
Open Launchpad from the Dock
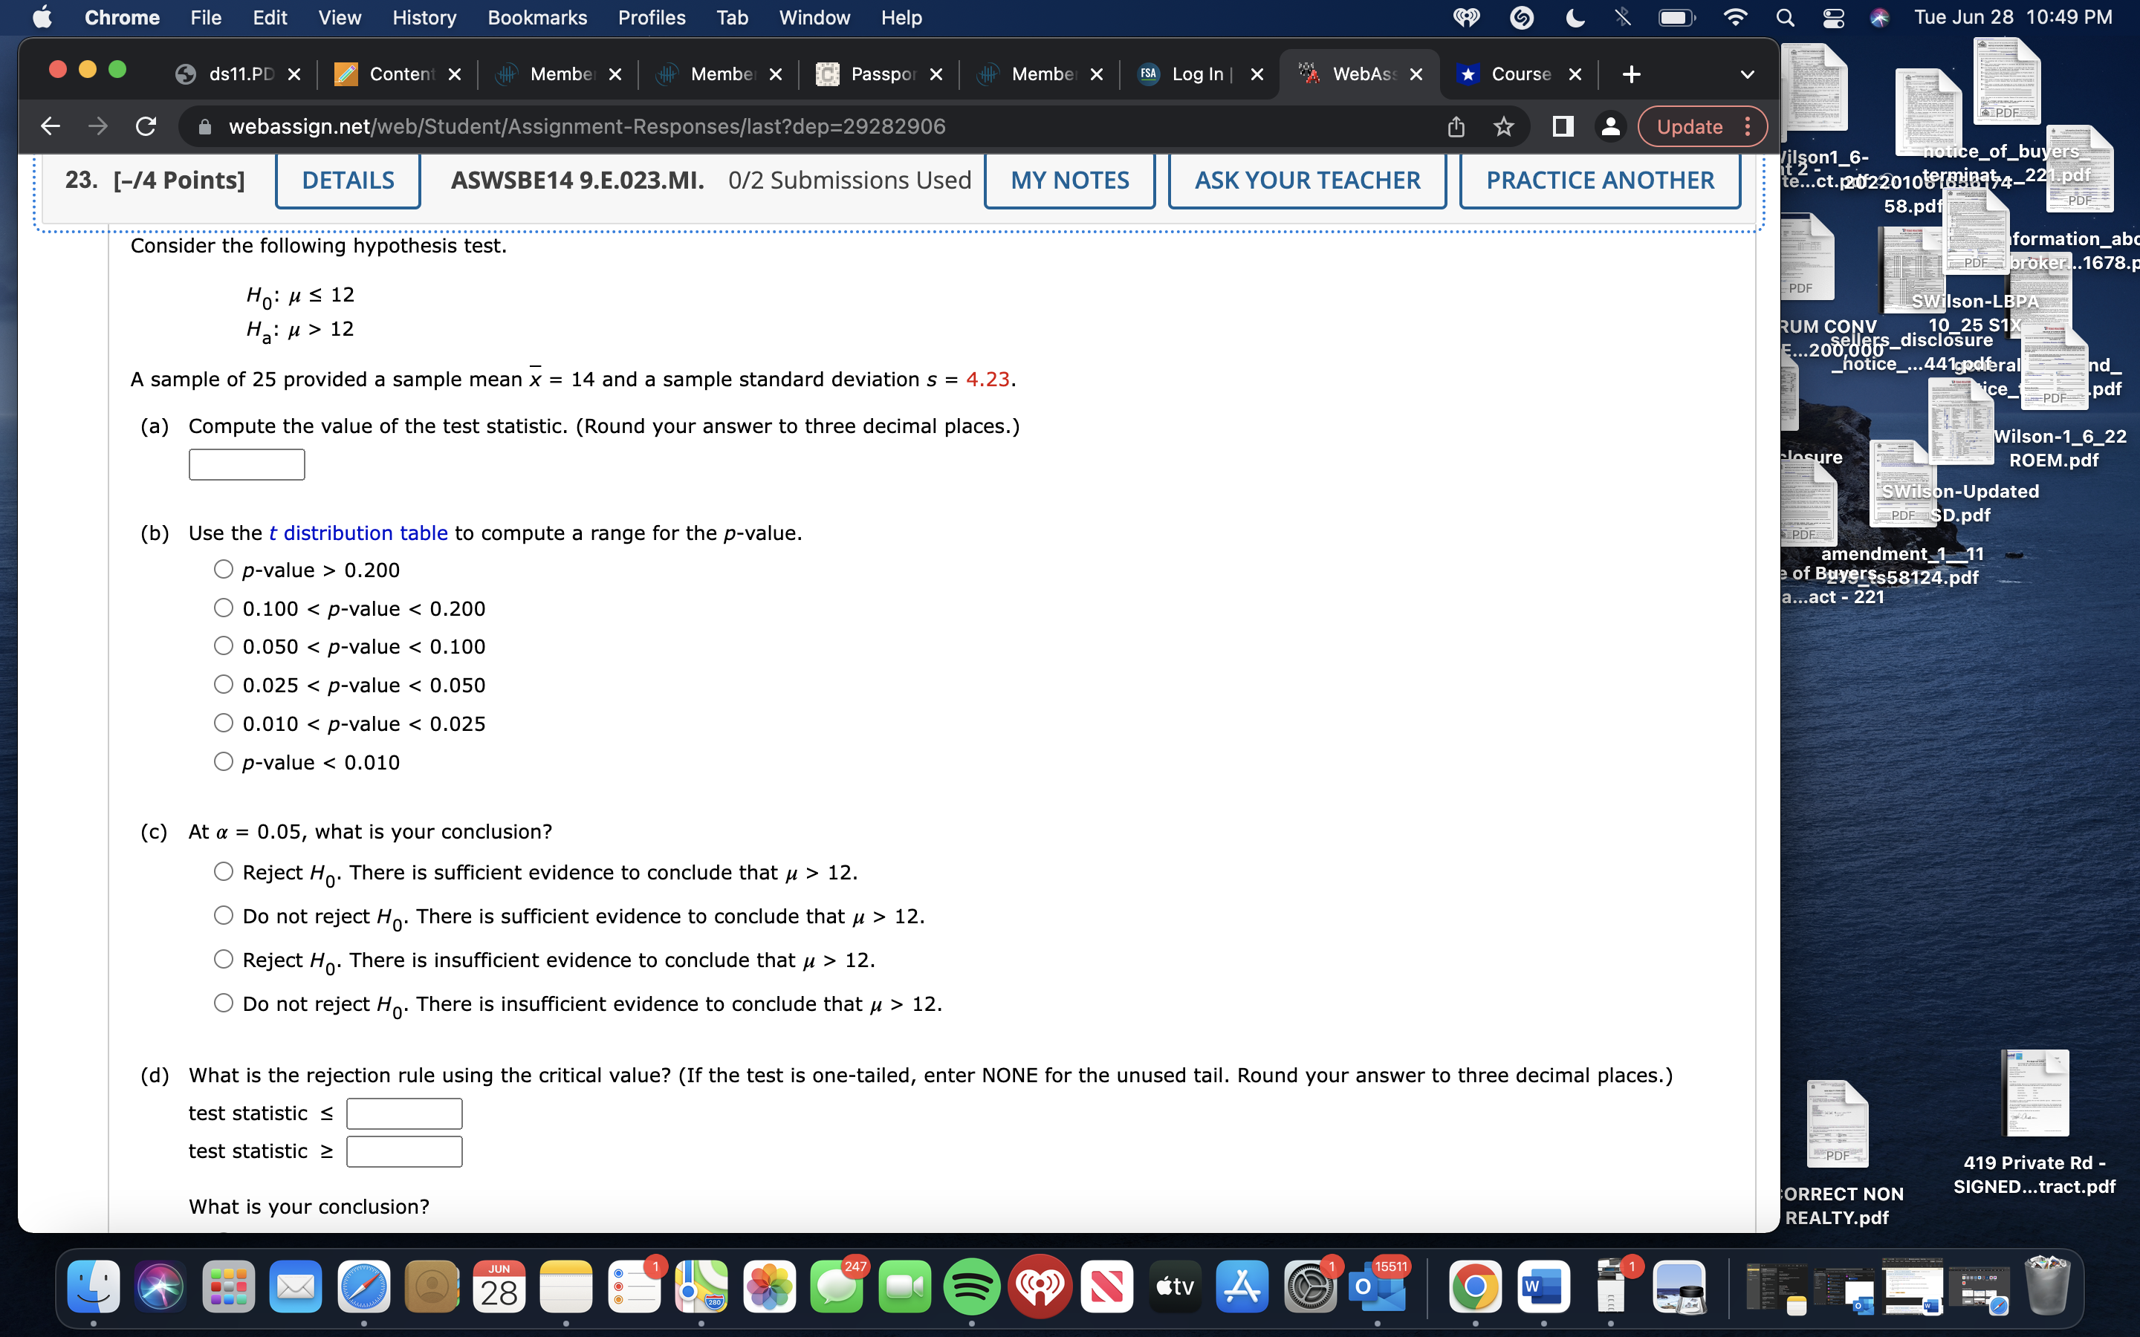click(228, 1286)
